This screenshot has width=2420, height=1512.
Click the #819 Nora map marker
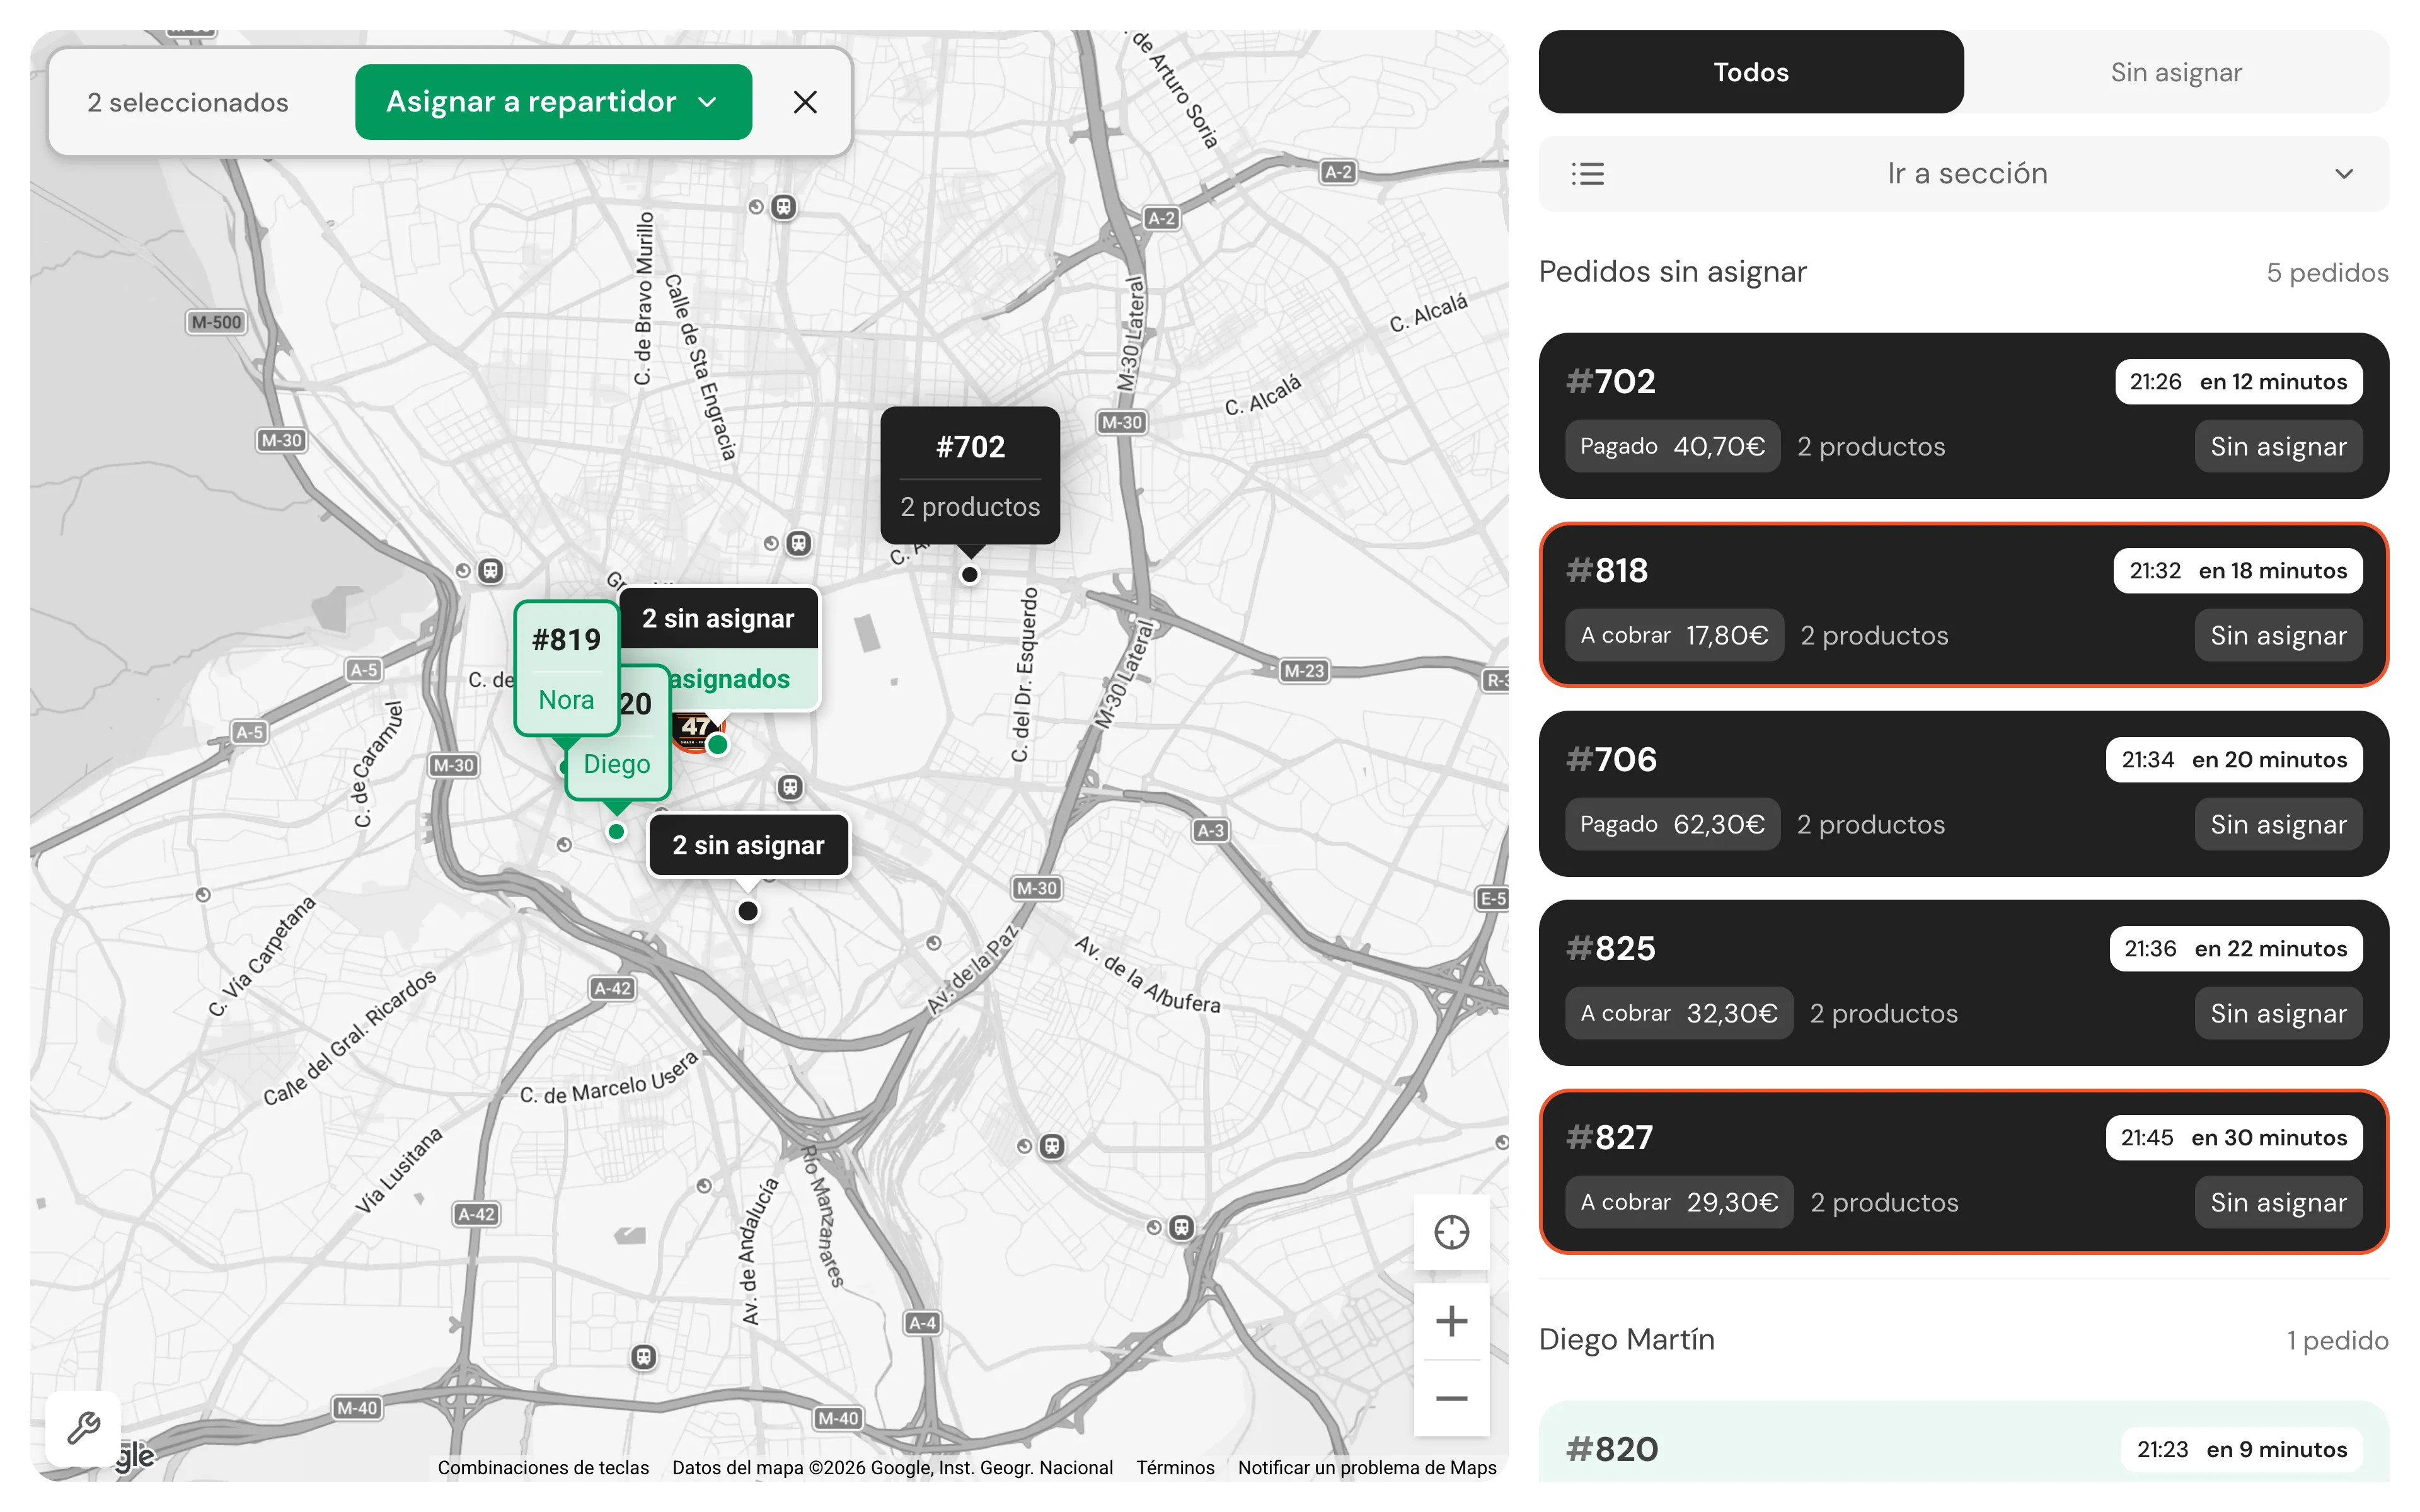566,668
